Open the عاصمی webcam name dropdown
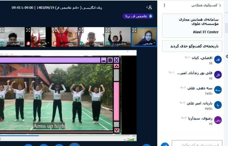Viewport: 228px width, 146px height. [148, 43]
